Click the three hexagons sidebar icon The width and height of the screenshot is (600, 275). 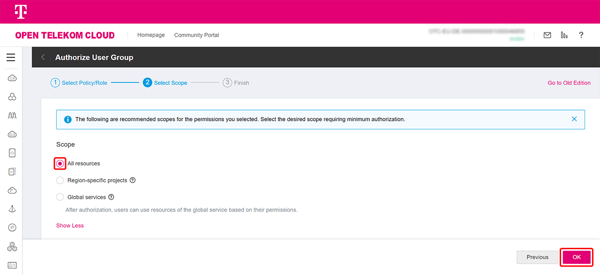click(x=12, y=246)
